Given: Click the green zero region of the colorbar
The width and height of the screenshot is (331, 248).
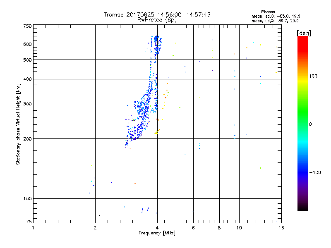Looking at the screenshot, I should pos(303,124).
